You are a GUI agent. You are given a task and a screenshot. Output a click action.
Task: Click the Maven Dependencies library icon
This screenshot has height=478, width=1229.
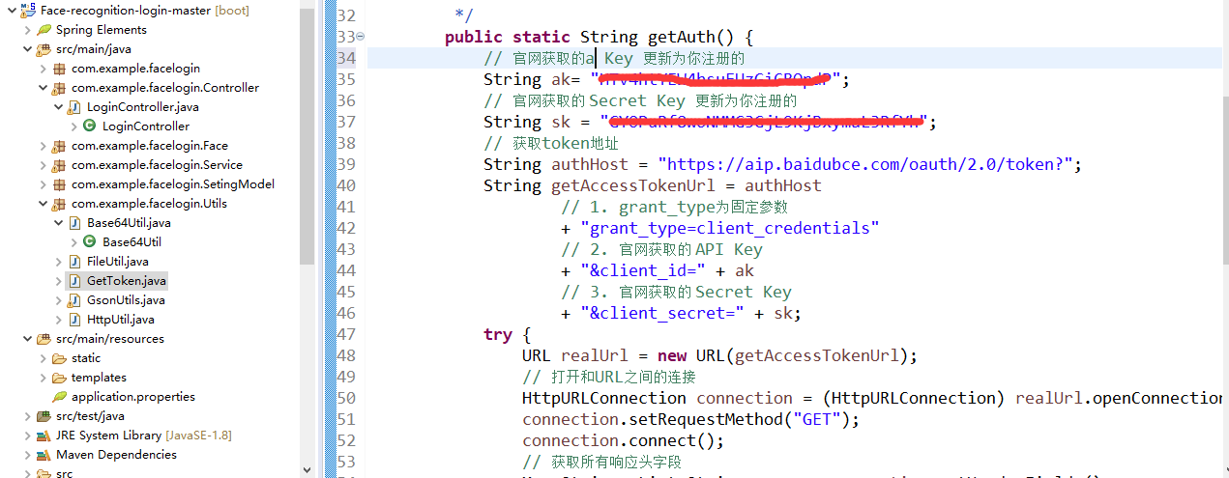[44, 455]
